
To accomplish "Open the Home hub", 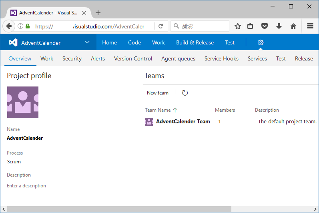I will pos(109,42).
